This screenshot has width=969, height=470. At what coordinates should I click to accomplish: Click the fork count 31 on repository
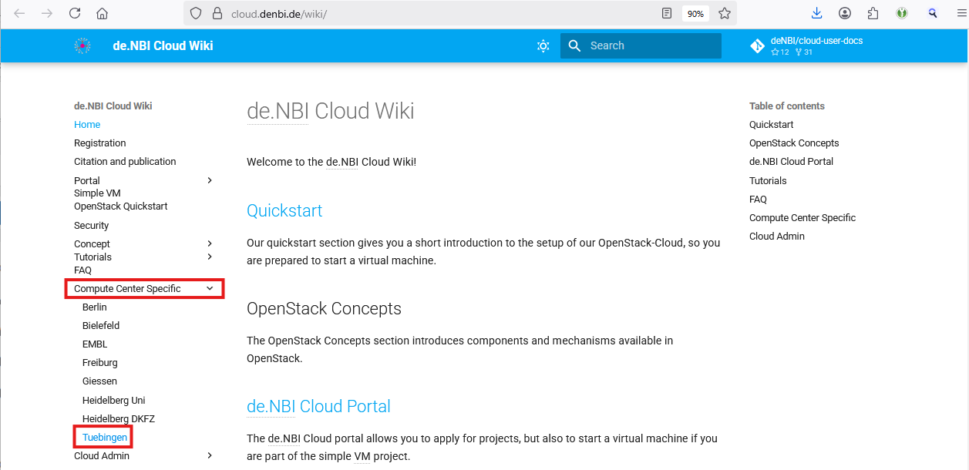pyautogui.click(x=804, y=52)
